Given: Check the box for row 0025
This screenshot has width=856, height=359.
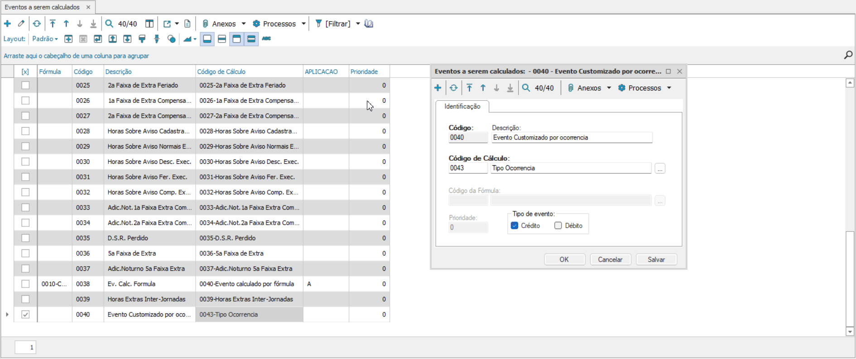Looking at the screenshot, I should [25, 85].
